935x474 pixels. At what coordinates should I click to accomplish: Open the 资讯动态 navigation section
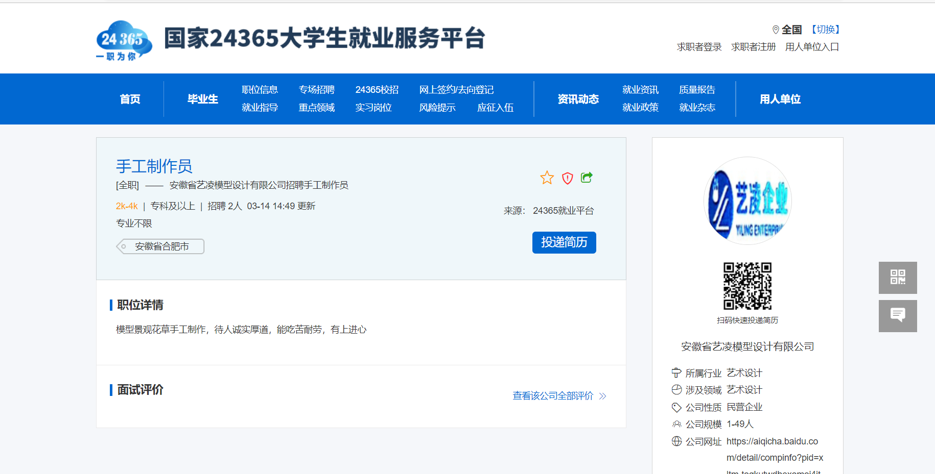(578, 99)
